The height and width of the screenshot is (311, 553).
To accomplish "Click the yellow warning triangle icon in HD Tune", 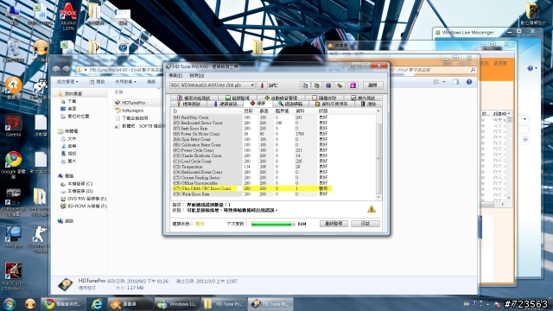I will tap(371, 209).
